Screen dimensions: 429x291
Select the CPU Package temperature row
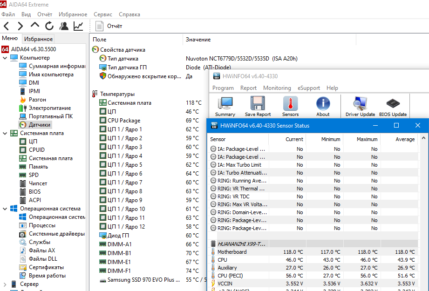tap(150, 121)
